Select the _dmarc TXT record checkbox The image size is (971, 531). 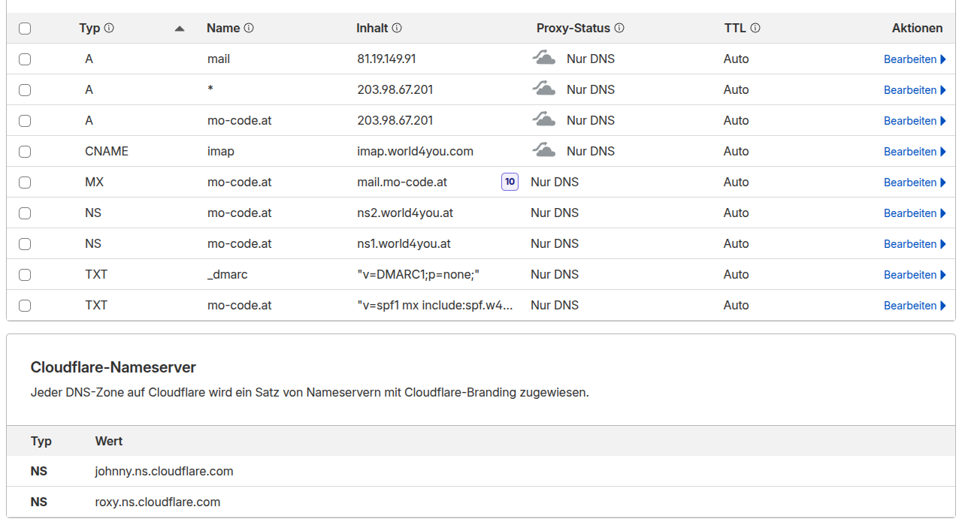click(x=25, y=275)
